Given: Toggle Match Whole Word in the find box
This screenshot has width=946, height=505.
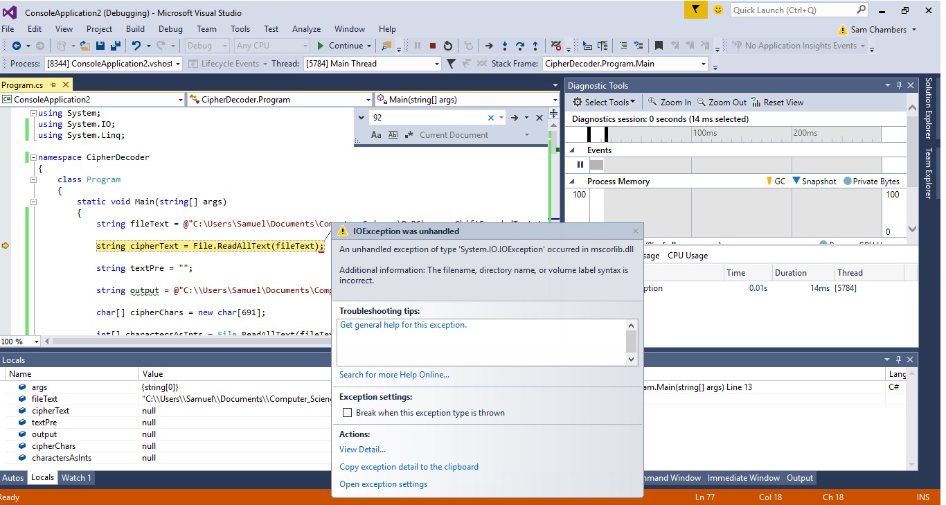Looking at the screenshot, I should 393,135.
